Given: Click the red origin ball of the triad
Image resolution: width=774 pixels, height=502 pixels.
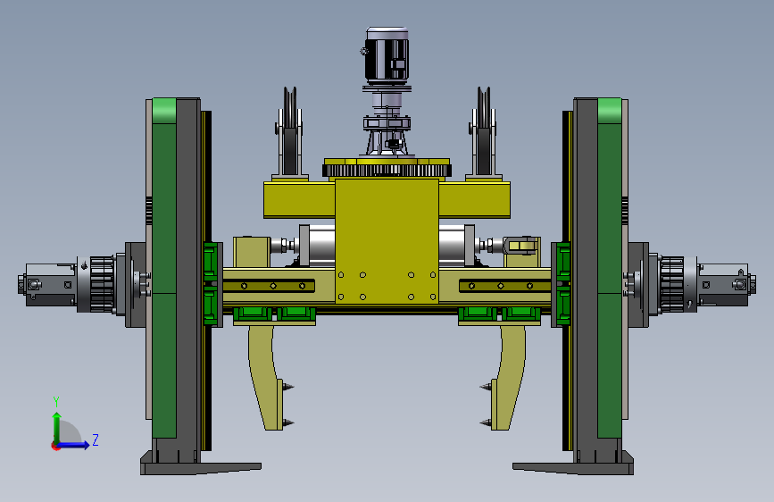Looking at the screenshot, I should pos(54,446).
